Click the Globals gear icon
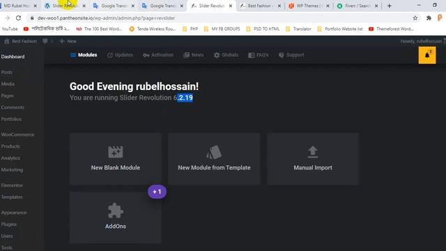 (217, 55)
